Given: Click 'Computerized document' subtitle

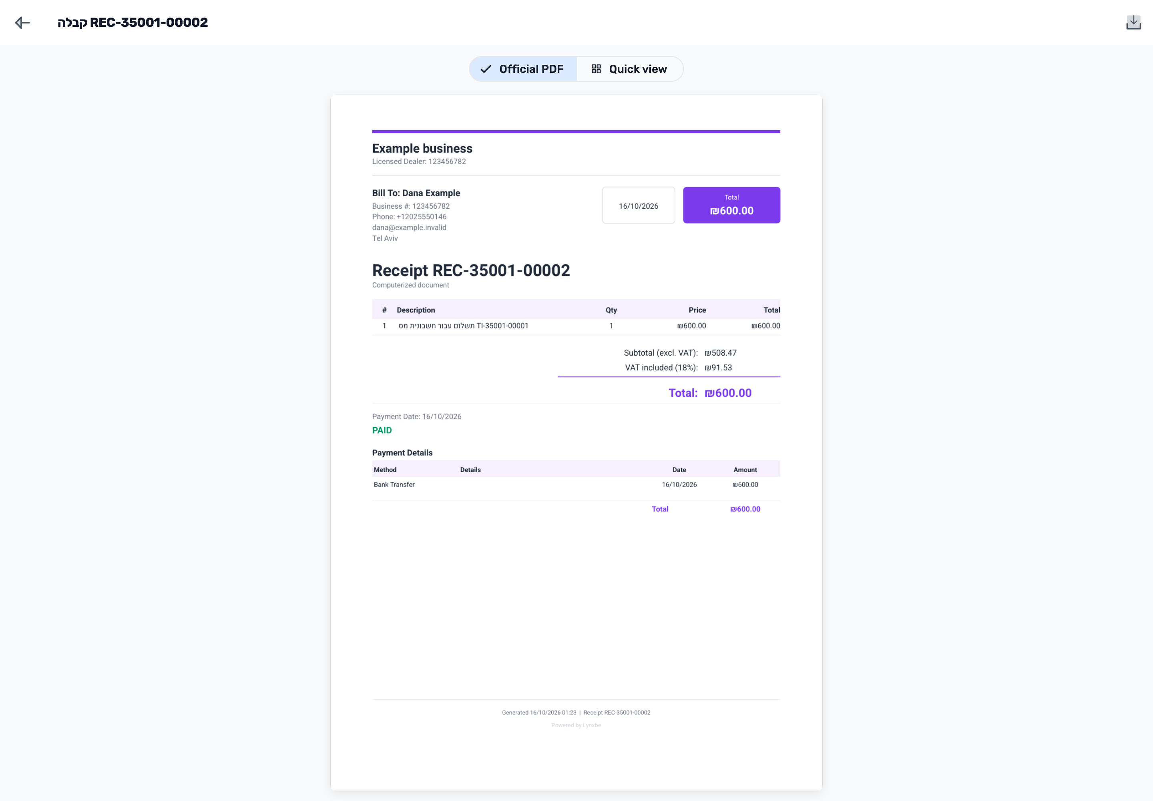Looking at the screenshot, I should [x=410, y=285].
